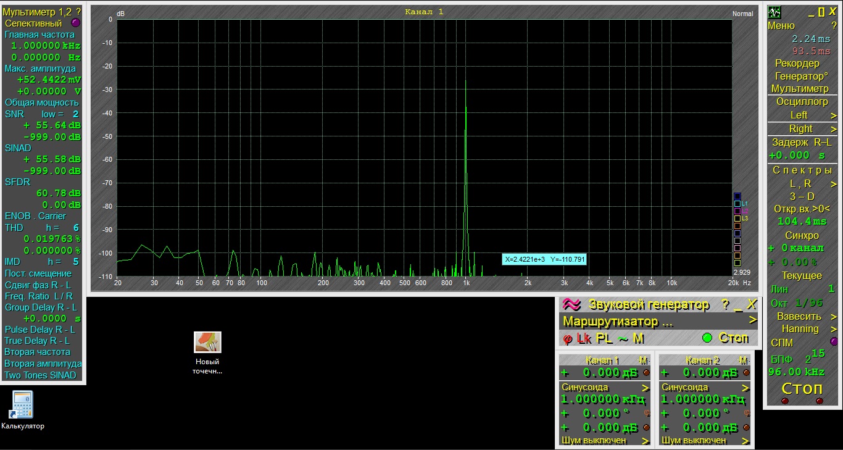The width and height of the screenshot is (843, 450).
Task: Click the phase symbol icon in Канал 1
Action: coord(647,413)
